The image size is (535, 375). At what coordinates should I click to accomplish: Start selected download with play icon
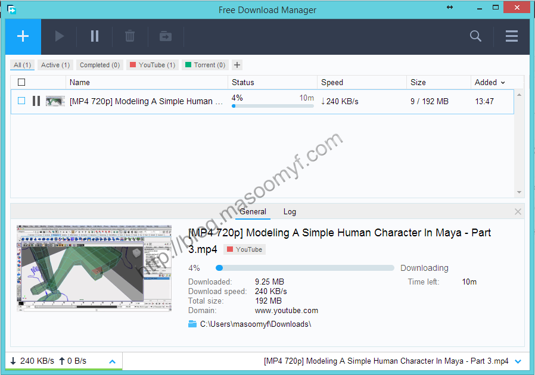tap(60, 36)
